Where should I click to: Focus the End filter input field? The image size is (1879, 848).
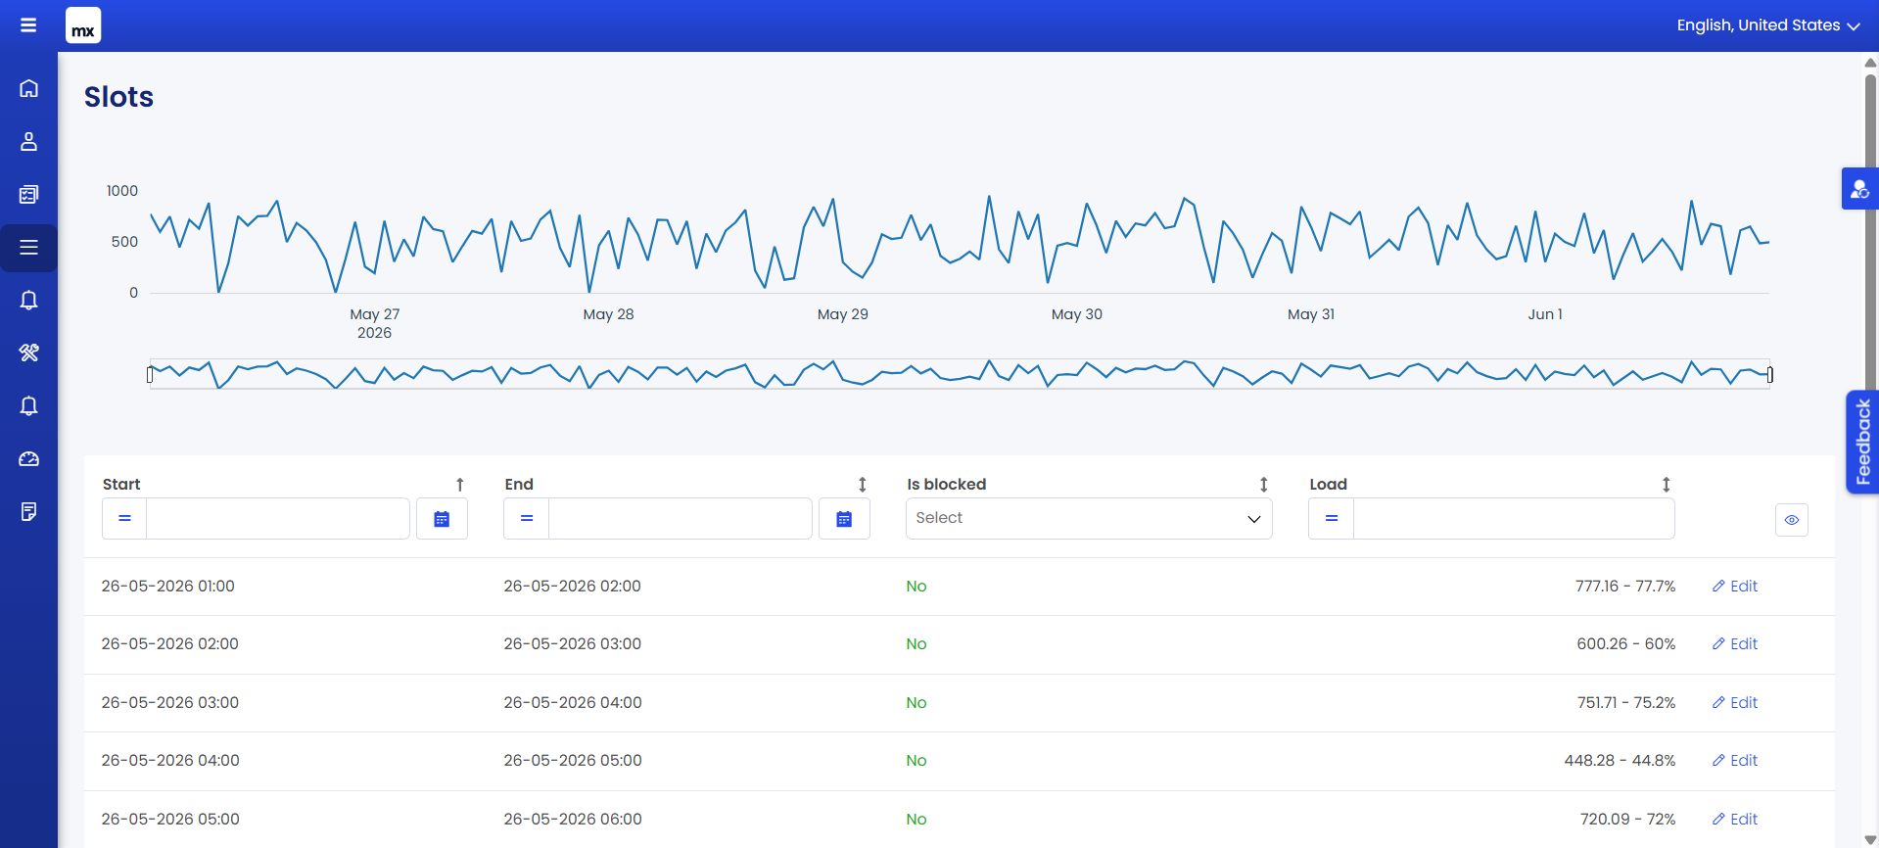[x=681, y=519]
